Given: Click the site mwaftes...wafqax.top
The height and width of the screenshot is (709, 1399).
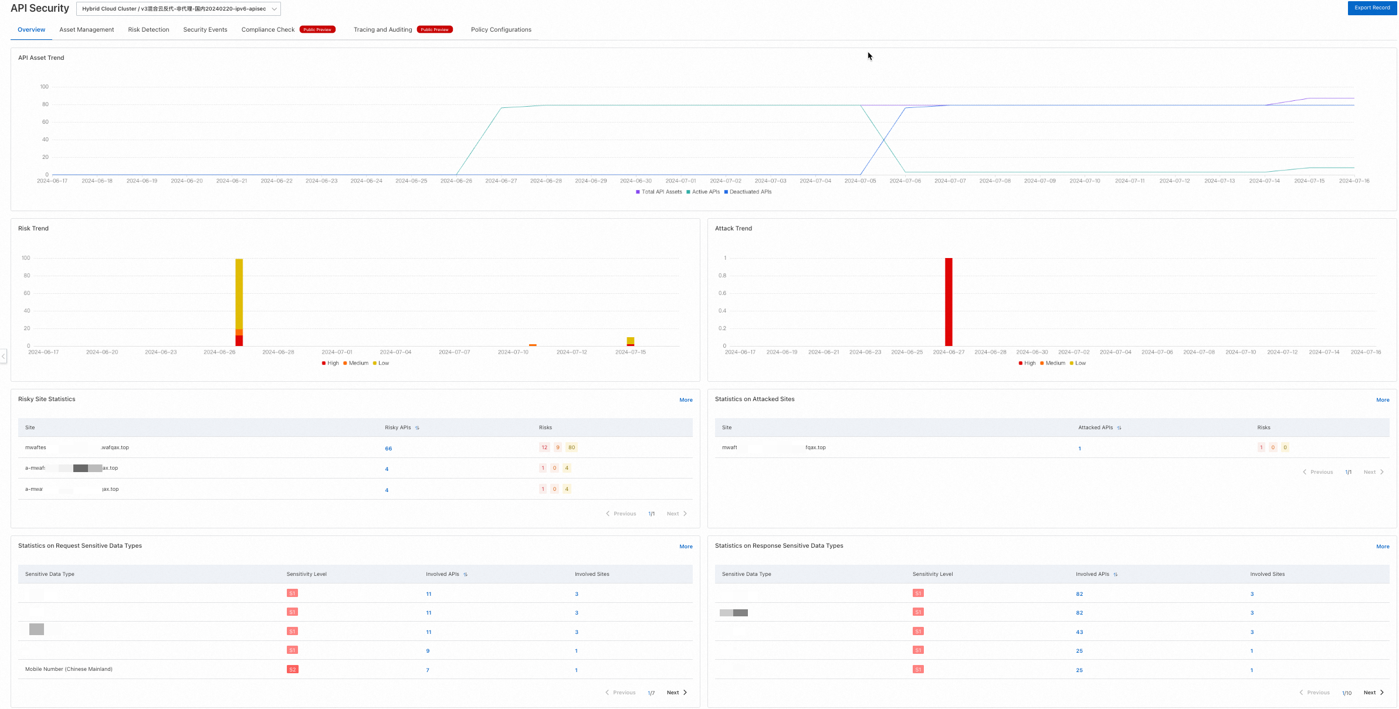Looking at the screenshot, I should (x=77, y=447).
